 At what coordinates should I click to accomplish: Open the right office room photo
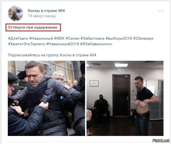pyautogui.click(x=125, y=98)
